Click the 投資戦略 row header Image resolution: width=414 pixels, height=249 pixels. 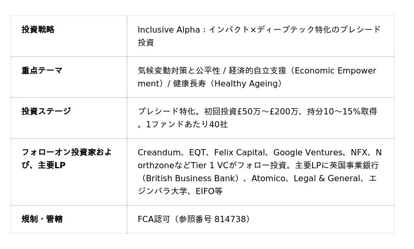point(38,30)
